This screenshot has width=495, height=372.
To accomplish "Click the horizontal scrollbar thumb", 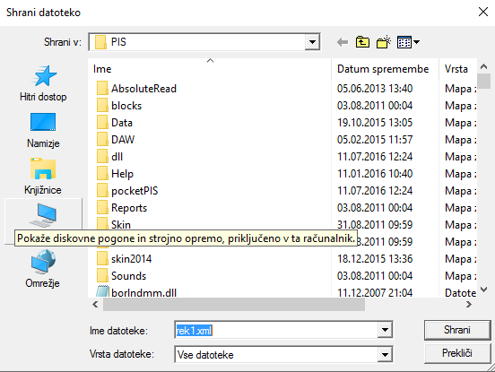I will pos(234,305).
